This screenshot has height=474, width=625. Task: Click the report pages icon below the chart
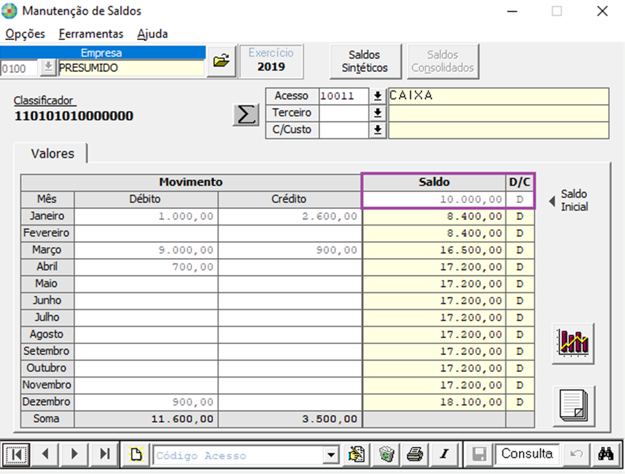pos(573,406)
